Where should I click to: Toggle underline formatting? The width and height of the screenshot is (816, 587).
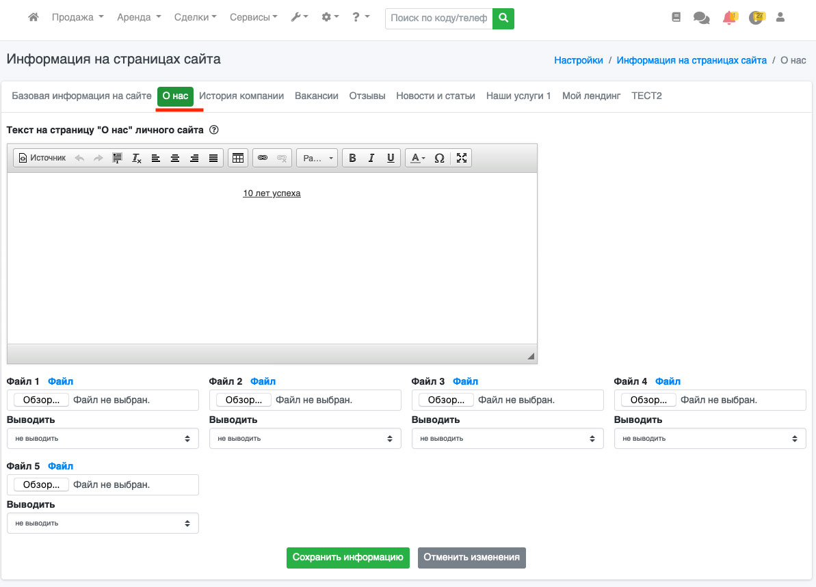391,158
